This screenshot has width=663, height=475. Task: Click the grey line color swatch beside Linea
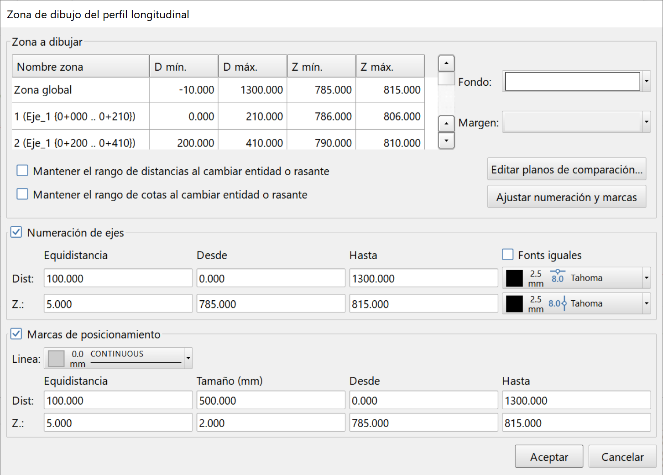tap(56, 359)
